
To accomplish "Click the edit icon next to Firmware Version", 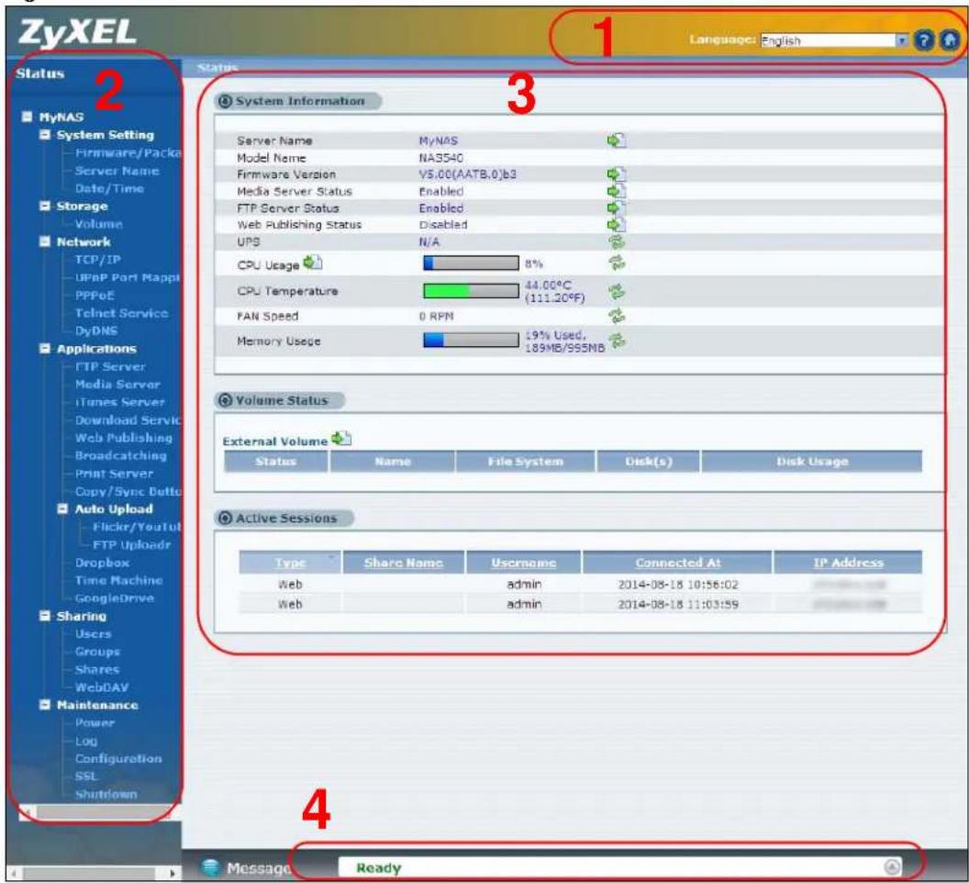I will [616, 174].
